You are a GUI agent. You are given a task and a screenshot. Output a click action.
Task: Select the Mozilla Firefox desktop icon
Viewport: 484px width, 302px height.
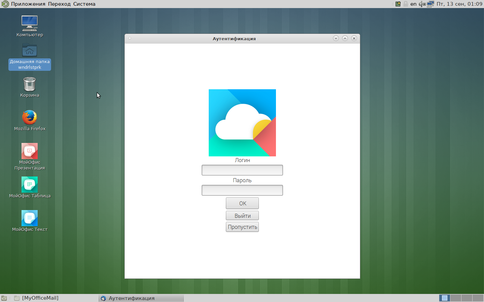pos(30,120)
